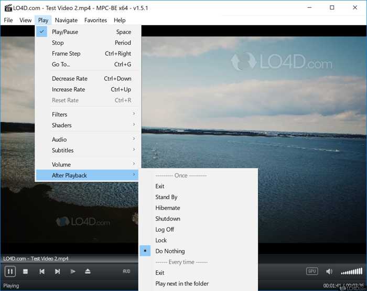The image size is (367, 291).
Task: Click the elapsed time display 00:01:41
Action: coord(332,286)
